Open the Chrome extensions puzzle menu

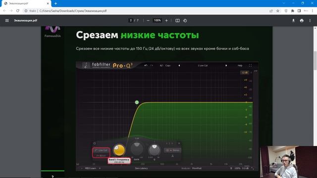(x=293, y=11)
